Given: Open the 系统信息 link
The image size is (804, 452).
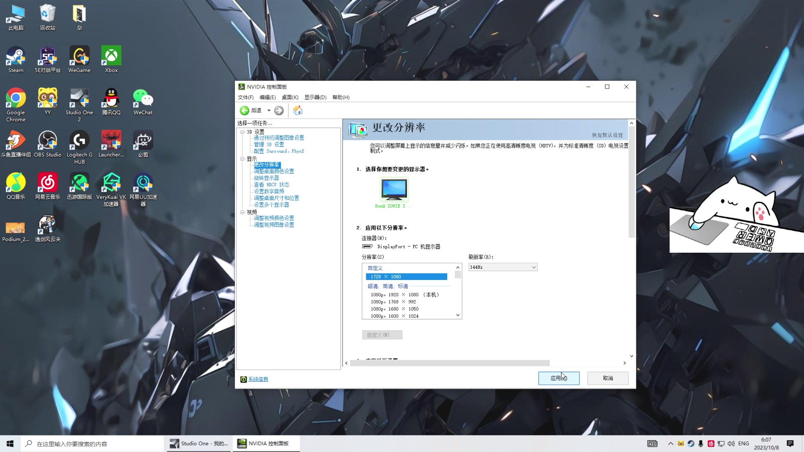Looking at the screenshot, I should click(258, 379).
